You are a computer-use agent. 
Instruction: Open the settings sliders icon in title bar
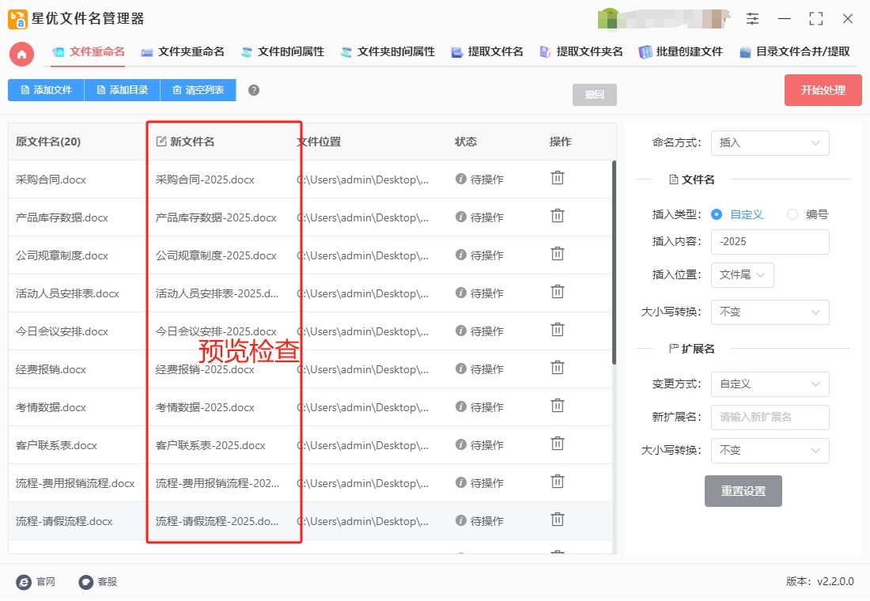tap(752, 19)
